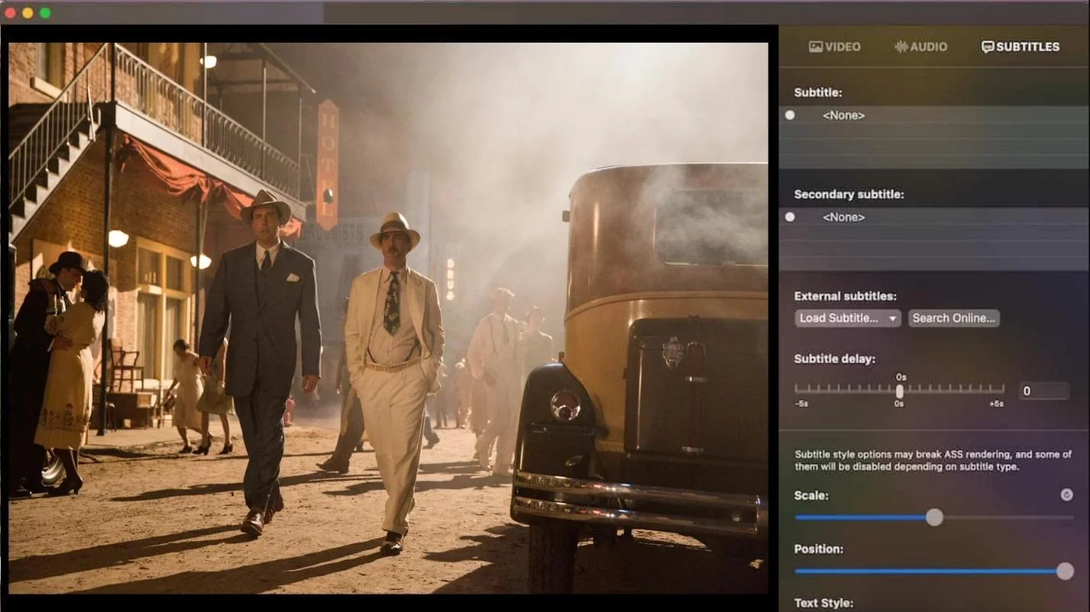Click the Position slider knob
The height and width of the screenshot is (612, 1090).
1065,571
